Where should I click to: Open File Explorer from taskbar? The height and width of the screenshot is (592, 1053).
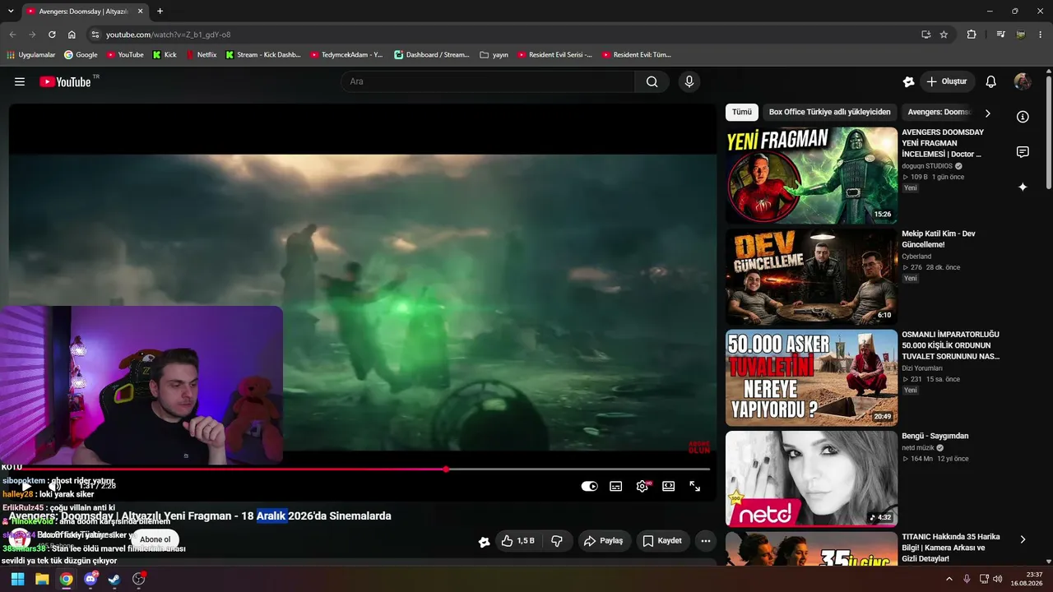click(42, 579)
